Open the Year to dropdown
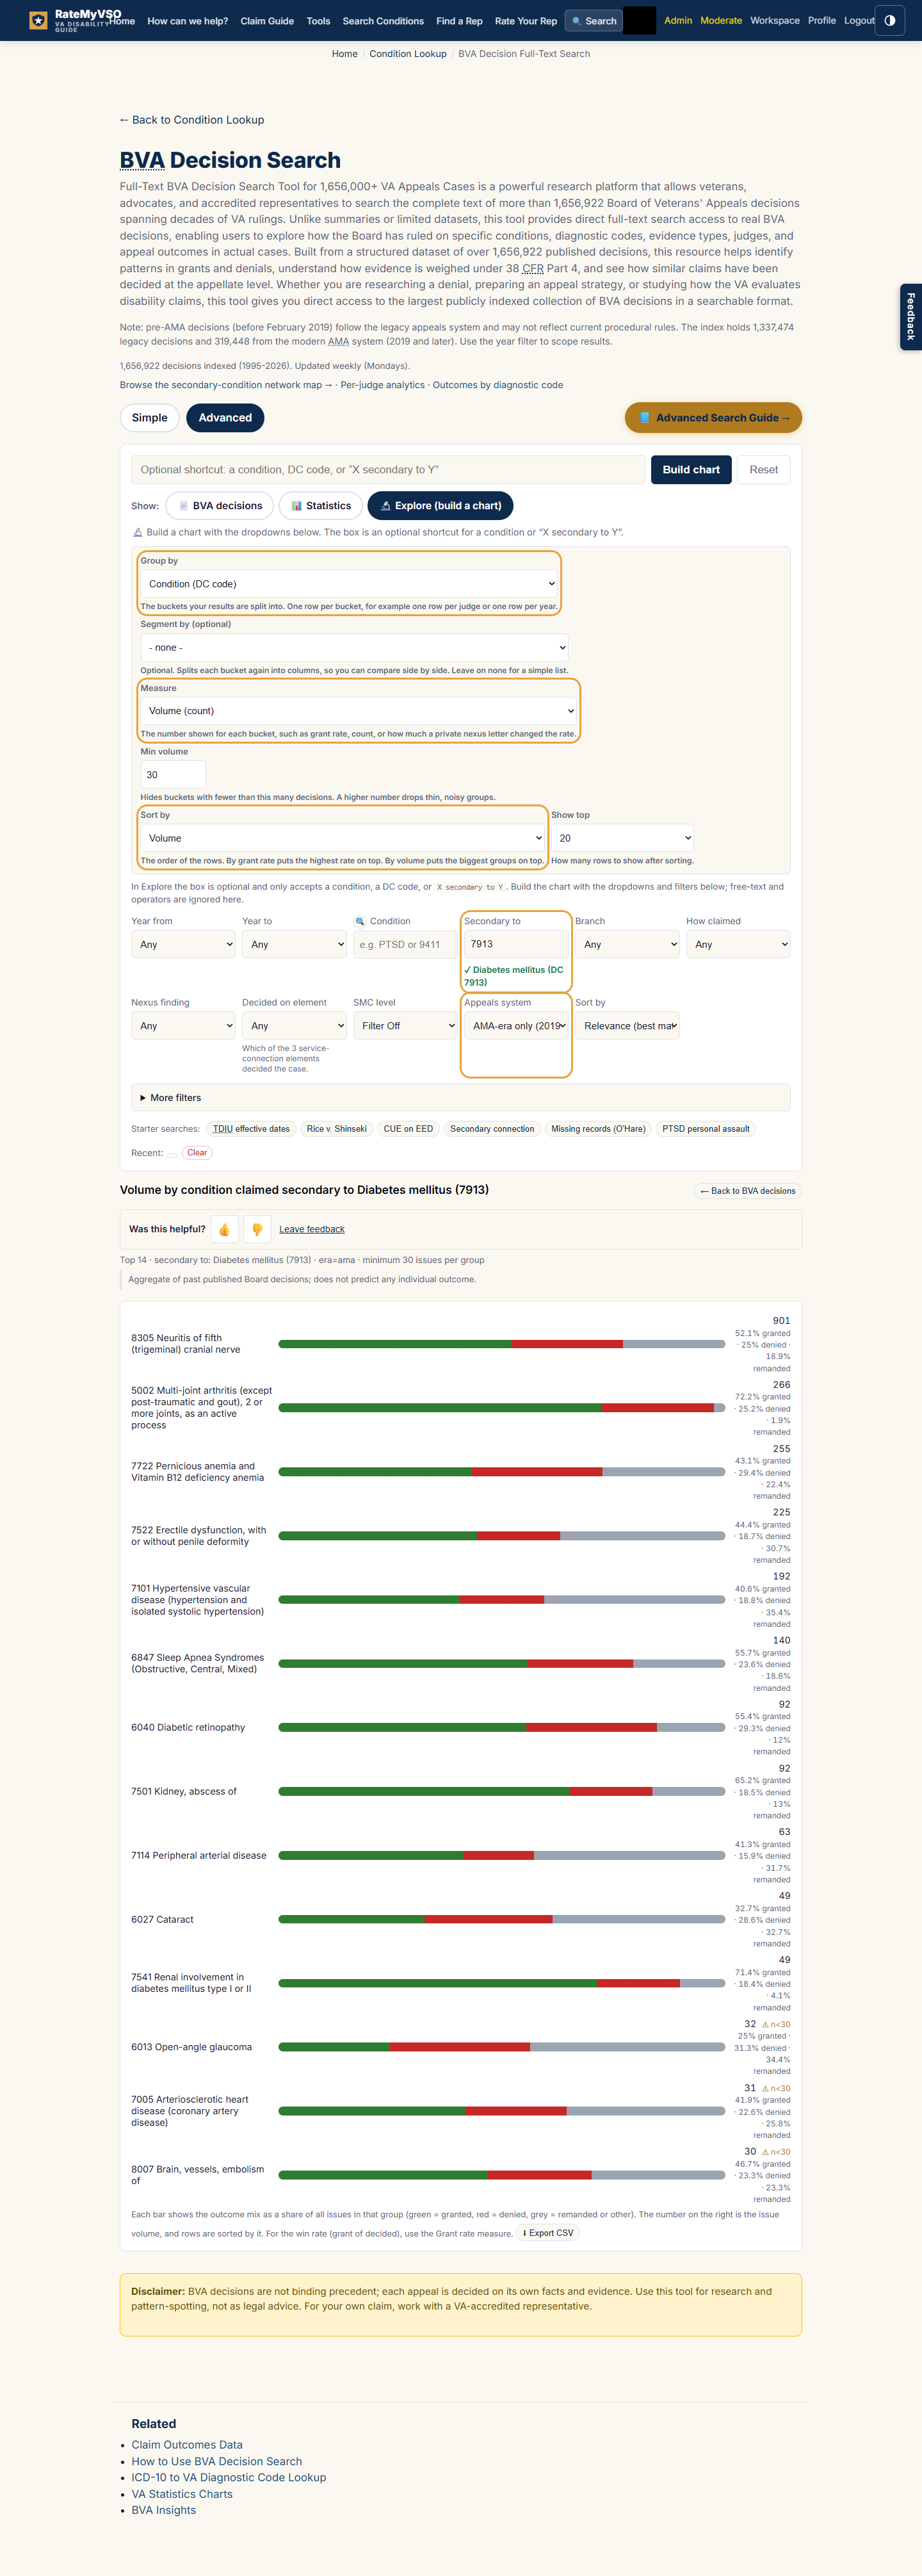The height and width of the screenshot is (2576, 922). [x=294, y=944]
